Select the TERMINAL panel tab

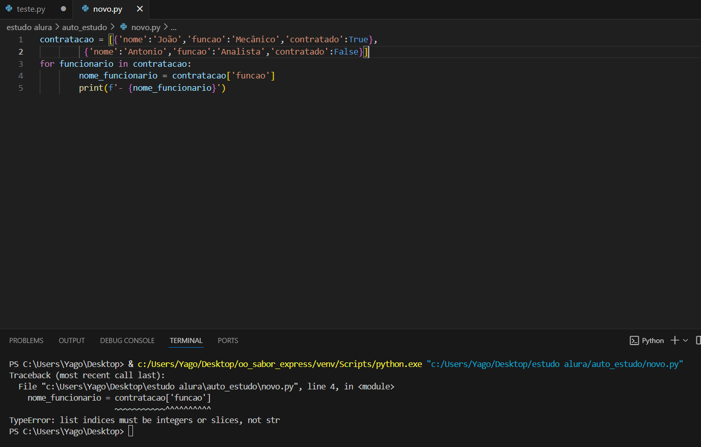tap(186, 340)
